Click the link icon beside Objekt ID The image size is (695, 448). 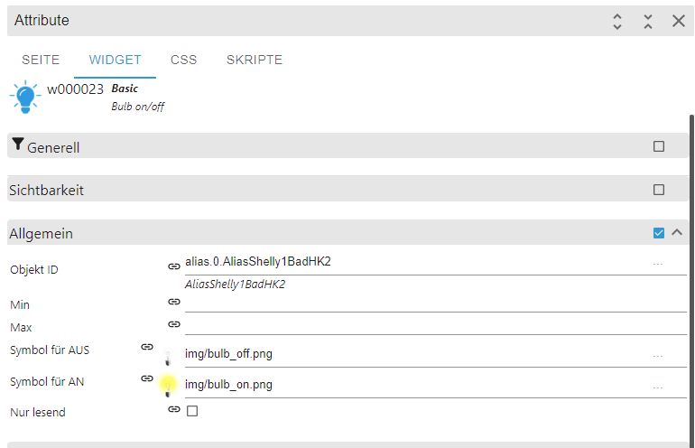(x=174, y=266)
